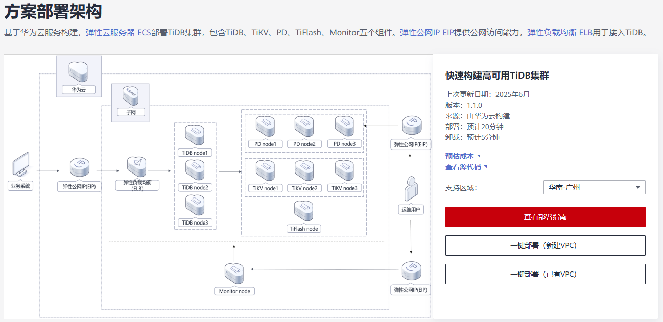Click the PD node3 server icon

click(344, 127)
